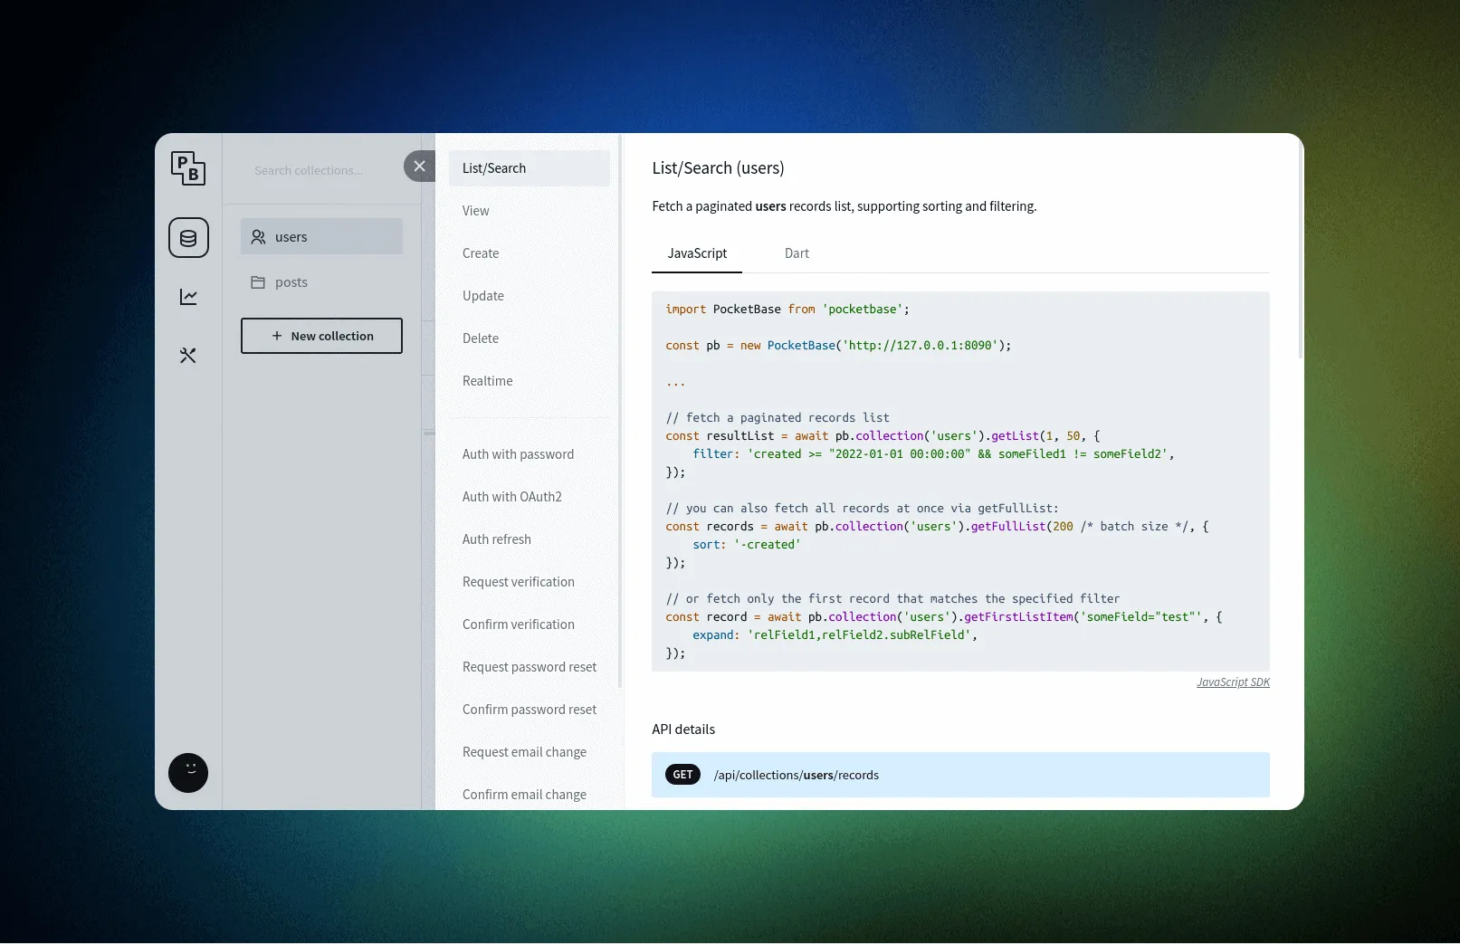Screen dimensions: 1460x944
Task: Click the main panel vertical scrollbar
Action: [x=1301, y=249]
